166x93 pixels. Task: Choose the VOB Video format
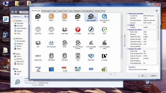click(65, 30)
